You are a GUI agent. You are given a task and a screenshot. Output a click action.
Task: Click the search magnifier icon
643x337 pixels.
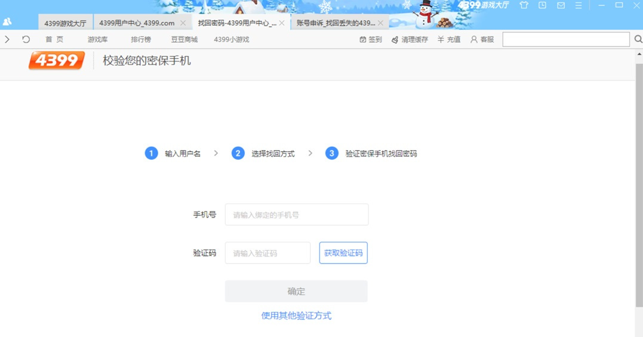tap(638, 39)
